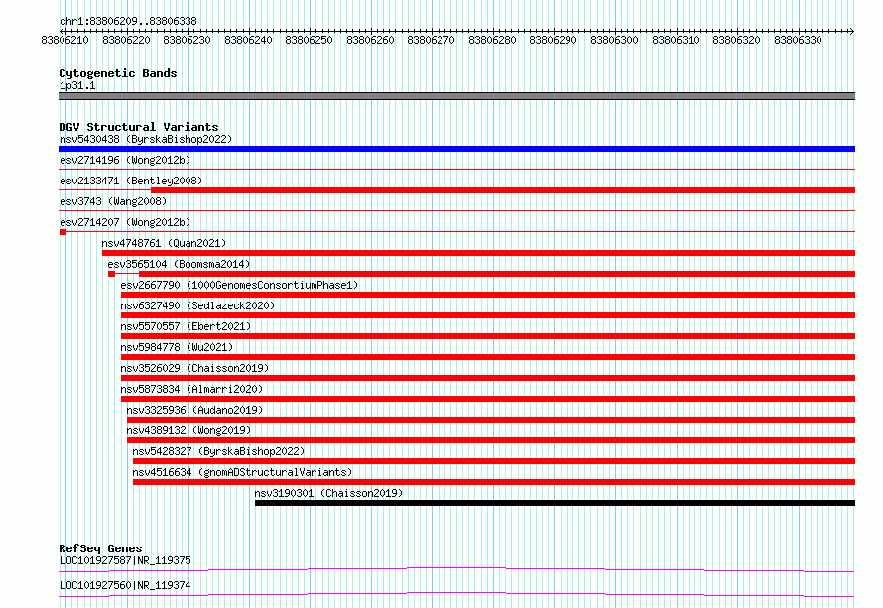Click the red nsv5984778 variant bar
Screen dimensions: 883x608
(488, 357)
